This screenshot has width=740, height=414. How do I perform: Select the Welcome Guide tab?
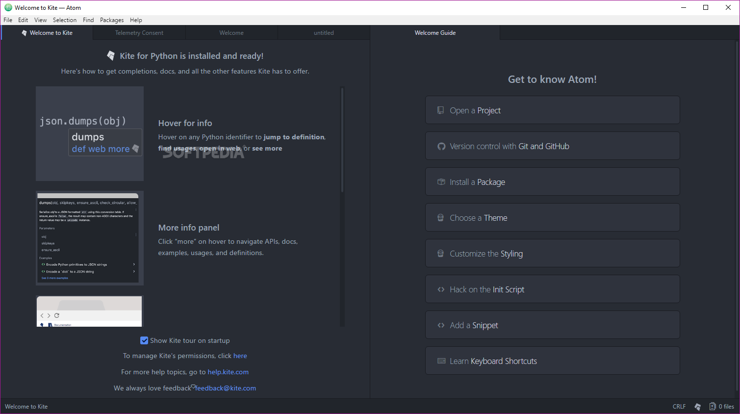point(435,33)
